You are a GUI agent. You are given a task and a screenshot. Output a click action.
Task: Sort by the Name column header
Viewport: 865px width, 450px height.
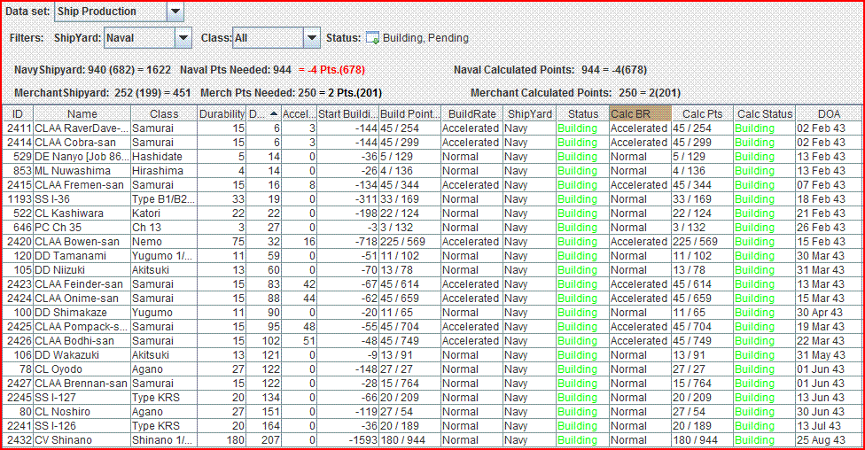pyautogui.click(x=82, y=114)
